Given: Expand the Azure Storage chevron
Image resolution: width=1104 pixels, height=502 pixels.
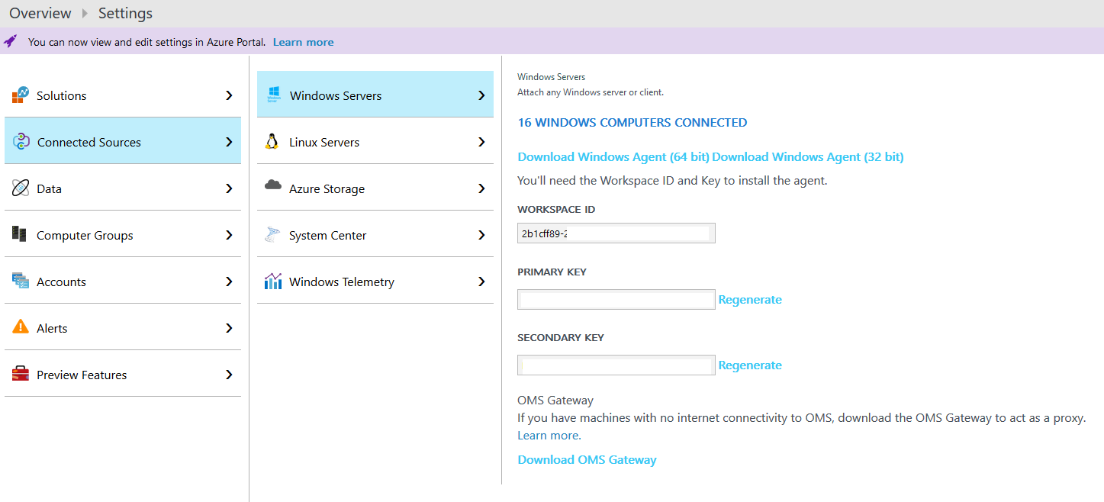Looking at the screenshot, I should click(481, 188).
